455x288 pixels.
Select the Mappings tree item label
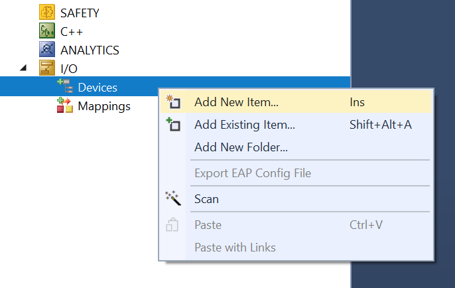[104, 106]
